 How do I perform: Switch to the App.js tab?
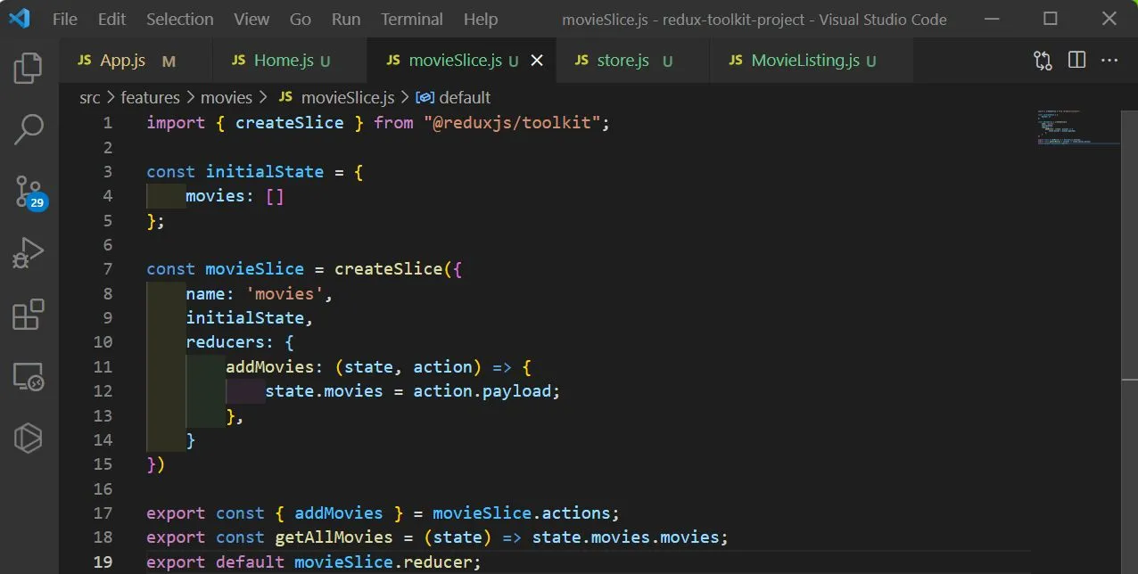pyautogui.click(x=136, y=61)
